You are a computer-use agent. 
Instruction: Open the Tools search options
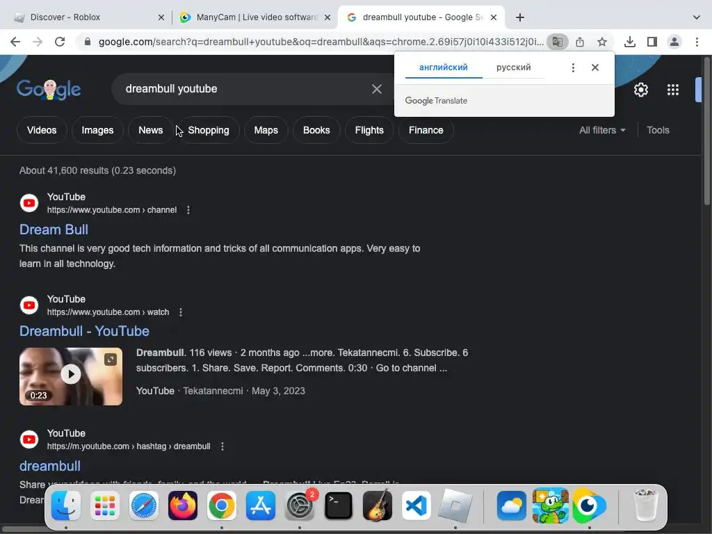[658, 130]
